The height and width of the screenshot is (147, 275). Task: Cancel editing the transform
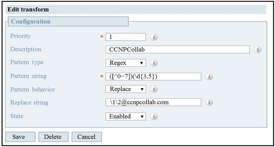(86, 137)
